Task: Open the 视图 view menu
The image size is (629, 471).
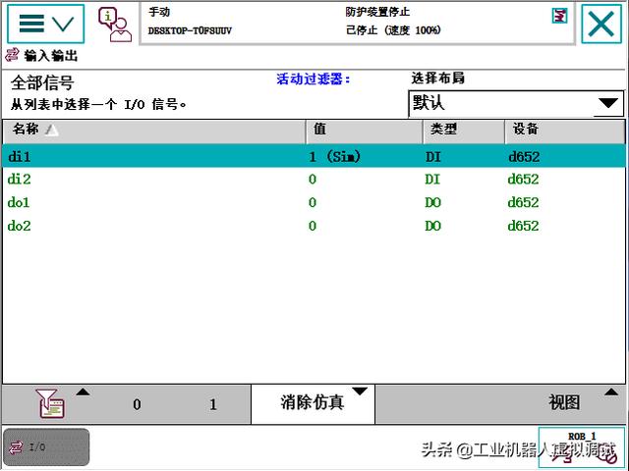Action: click(564, 403)
